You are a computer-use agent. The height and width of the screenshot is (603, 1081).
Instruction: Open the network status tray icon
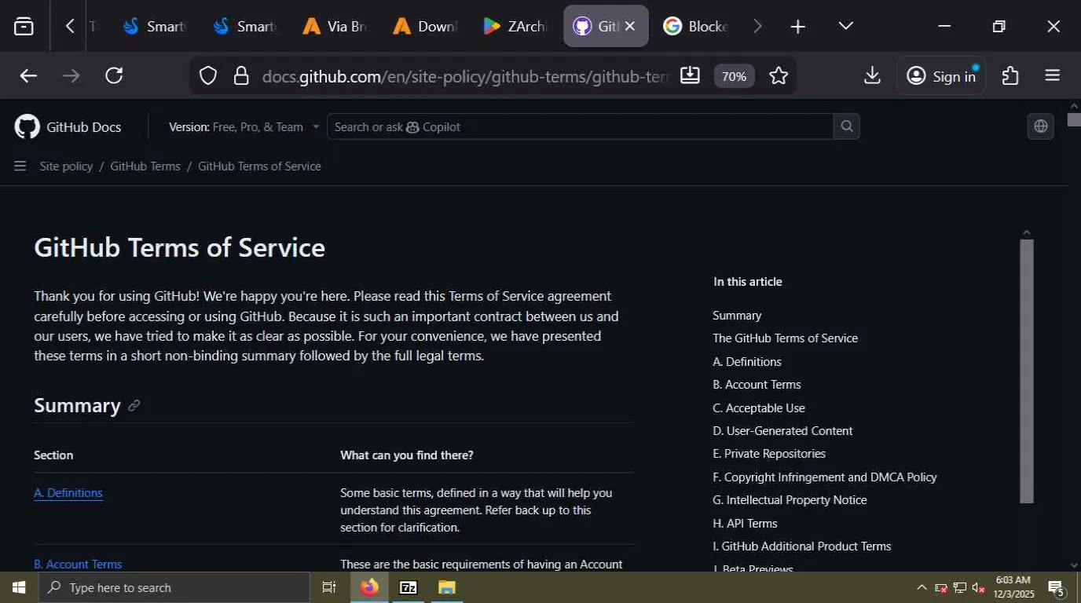click(959, 587)
